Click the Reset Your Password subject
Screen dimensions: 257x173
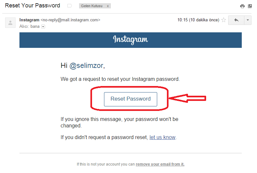pyautogui.click(x=32, y=5)
